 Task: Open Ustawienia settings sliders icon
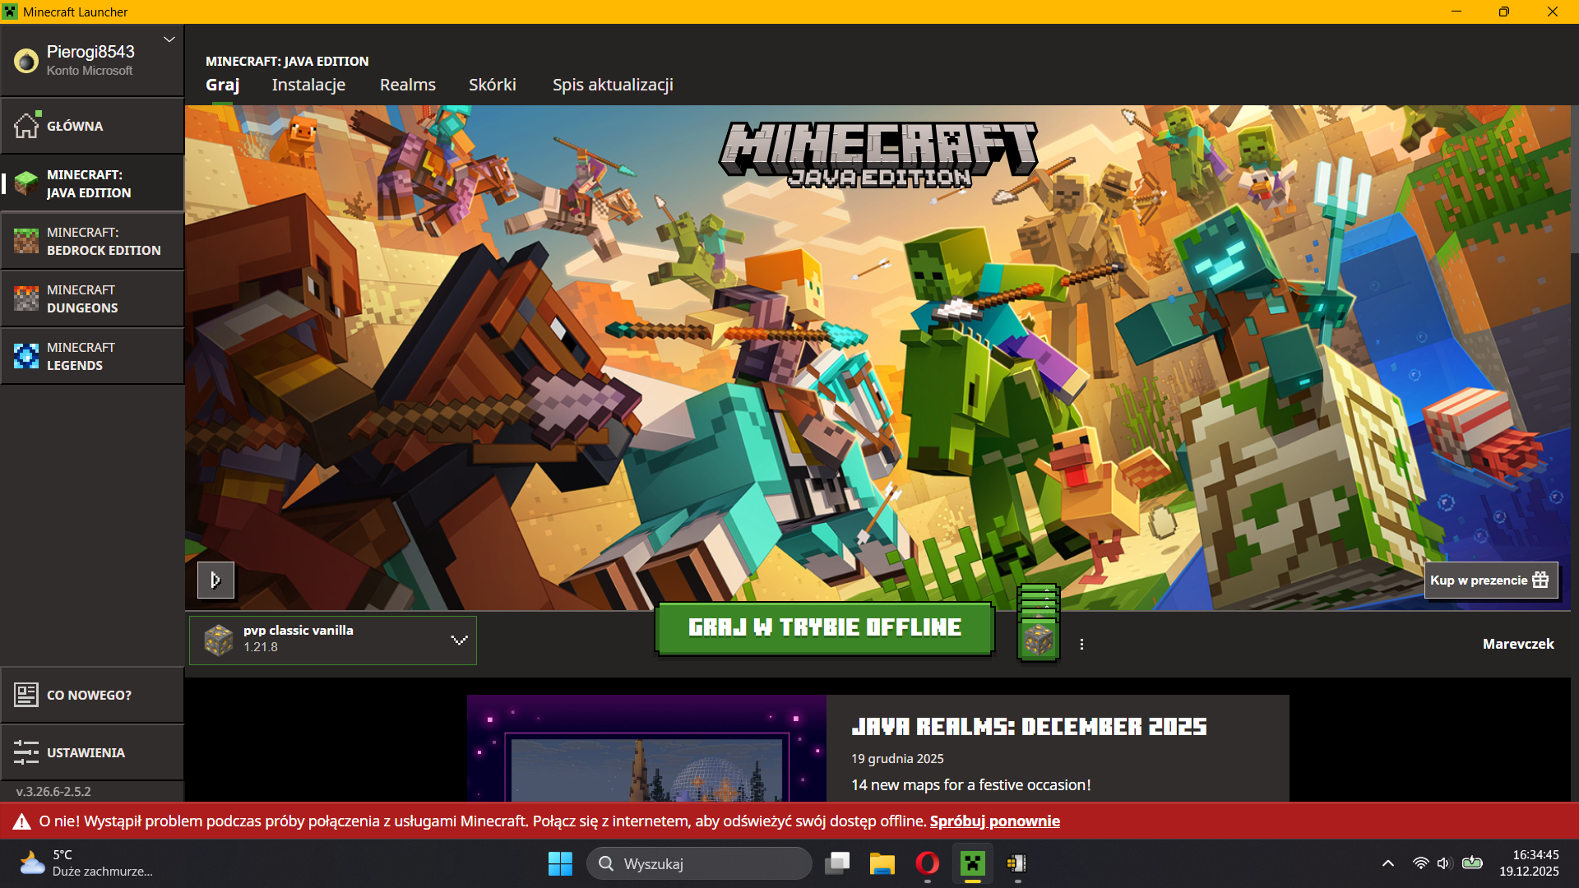[x=26, y=752]
